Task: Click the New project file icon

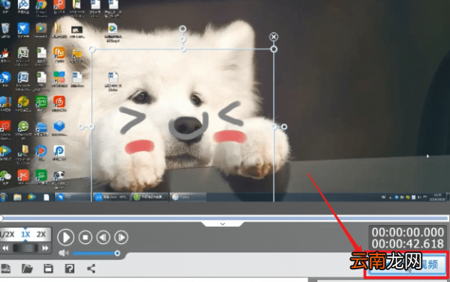Action: coord(5,269)
